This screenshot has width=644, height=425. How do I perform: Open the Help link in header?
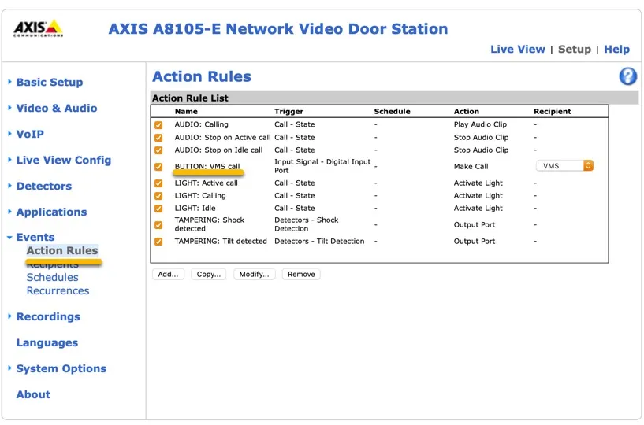click(616, 50)
